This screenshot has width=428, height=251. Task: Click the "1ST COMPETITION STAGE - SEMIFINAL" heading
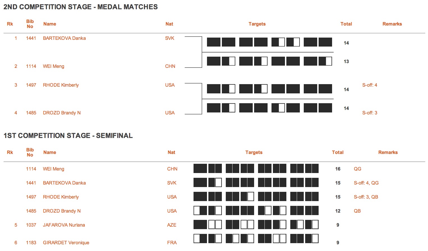(x=68, y=136)
